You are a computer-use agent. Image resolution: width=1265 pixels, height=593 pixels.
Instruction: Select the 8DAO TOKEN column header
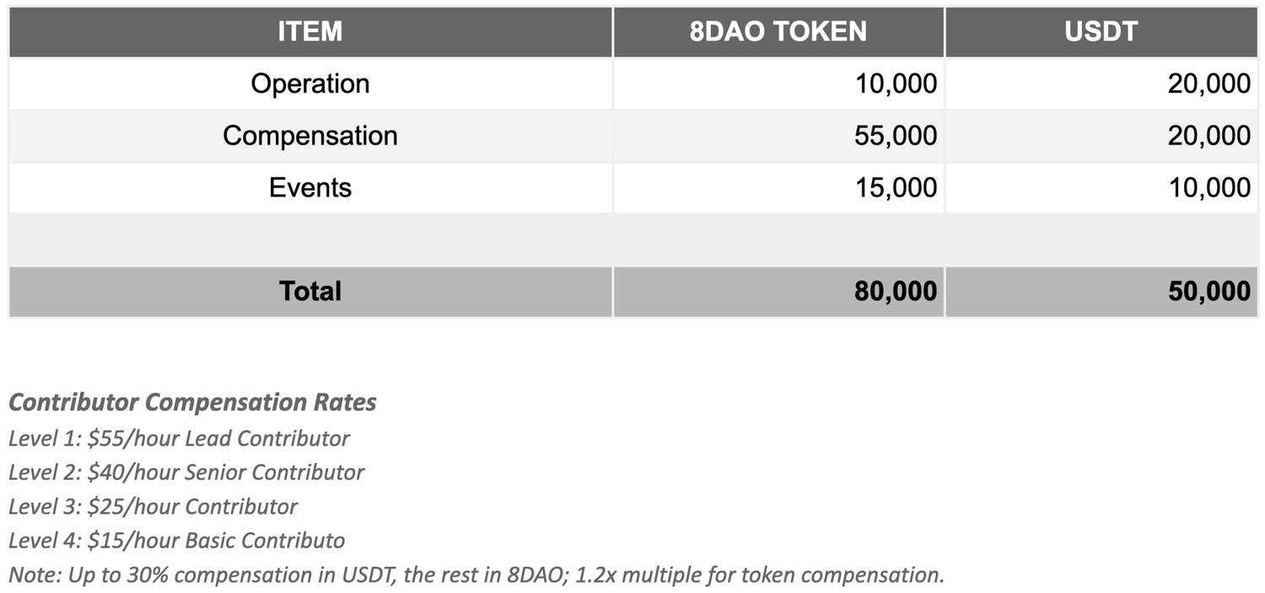(x=778, y=32)
